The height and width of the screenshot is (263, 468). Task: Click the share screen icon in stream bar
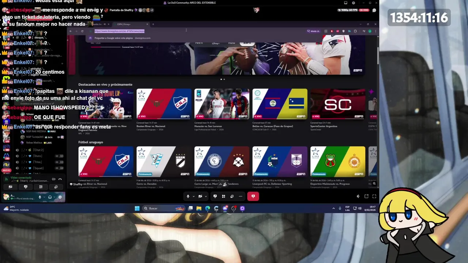click(215, 196)
